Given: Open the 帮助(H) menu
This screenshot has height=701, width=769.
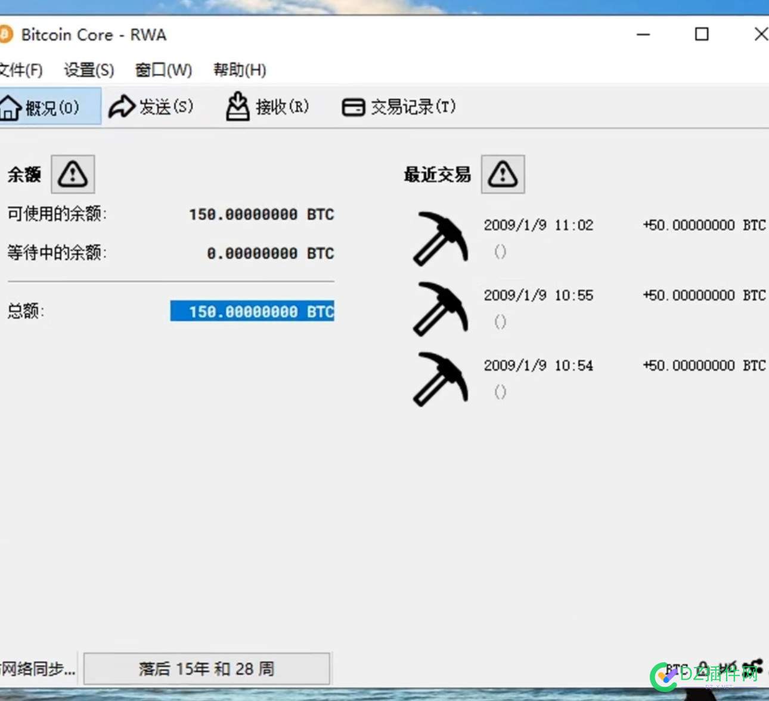Looking at the screenshot, I should pyautogui.click(x=240, y=70).
